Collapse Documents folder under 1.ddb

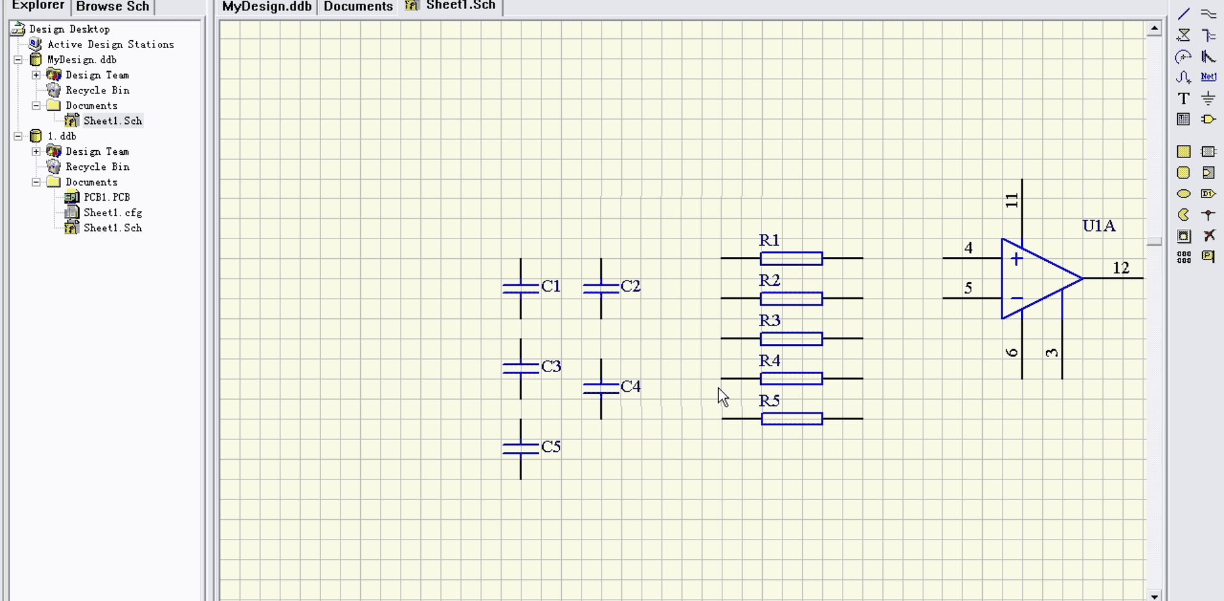click(x=36, y=182)
